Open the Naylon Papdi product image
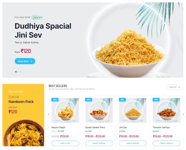 (65, 110)
